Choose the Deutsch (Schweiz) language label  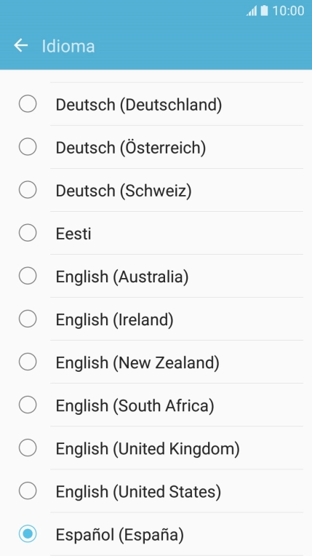click(124, 191)
